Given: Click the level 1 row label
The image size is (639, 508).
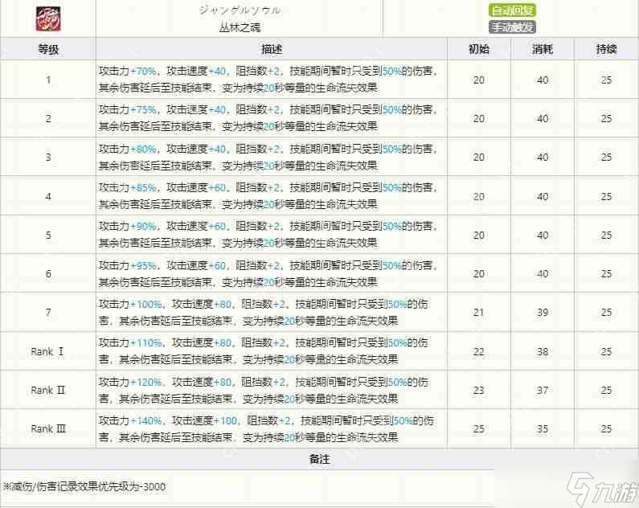Looking at the screenshot, I should tap(48, 80).
